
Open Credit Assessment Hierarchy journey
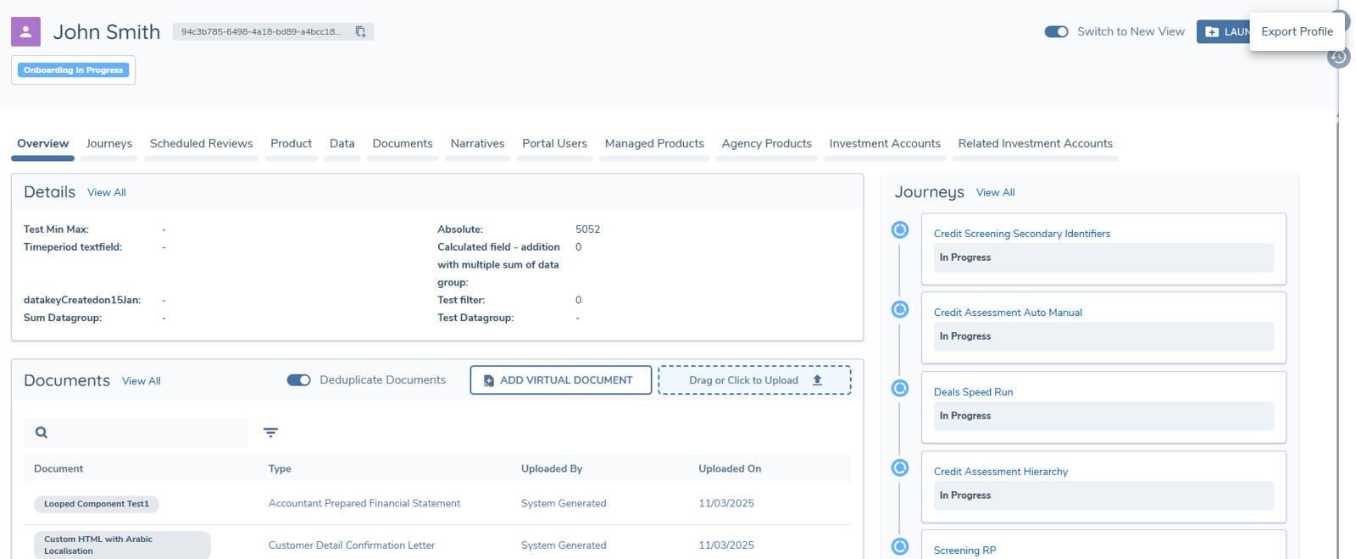1001,472
